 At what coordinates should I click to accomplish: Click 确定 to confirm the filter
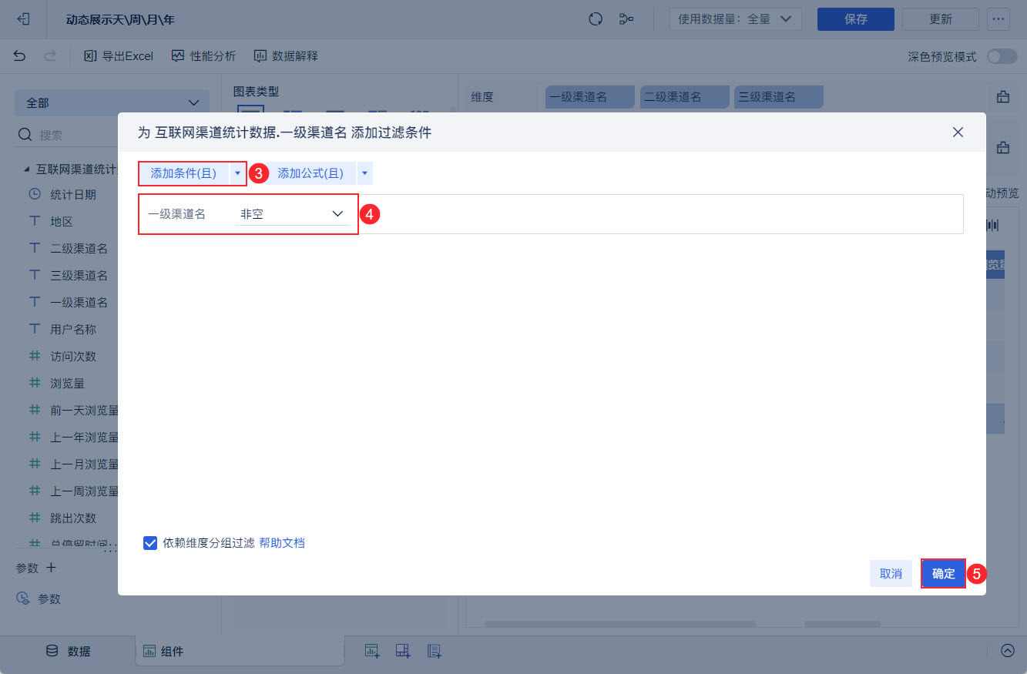click(x=944, y=574)
